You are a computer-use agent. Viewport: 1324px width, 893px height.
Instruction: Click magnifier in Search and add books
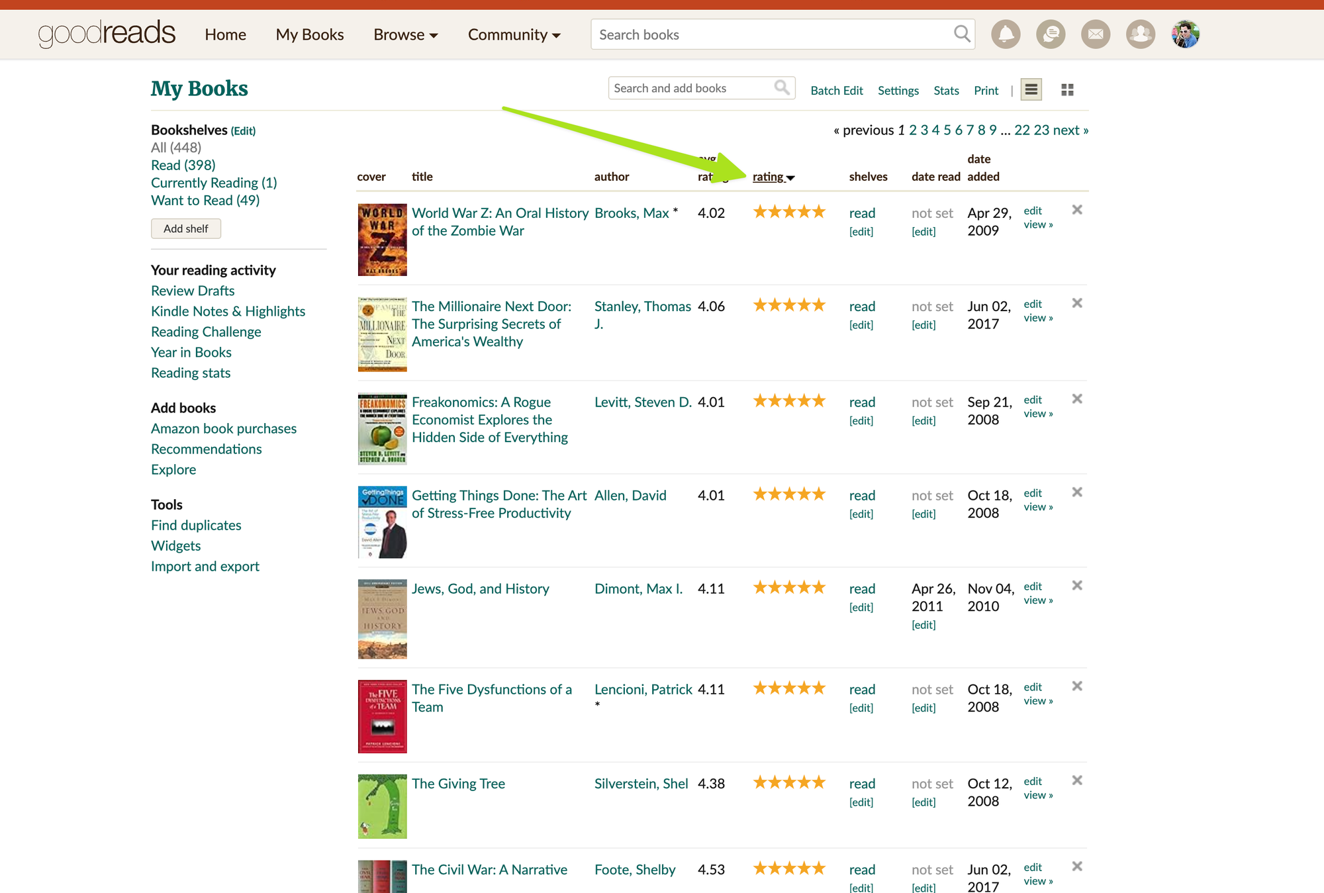782,87
